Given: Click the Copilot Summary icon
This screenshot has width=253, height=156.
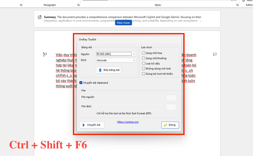Looking at the screenshot, I should 40,17.
